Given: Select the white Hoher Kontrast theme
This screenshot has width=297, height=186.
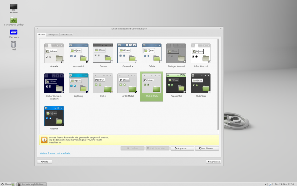Looking at the screenshot, I should tap(201, 54).
